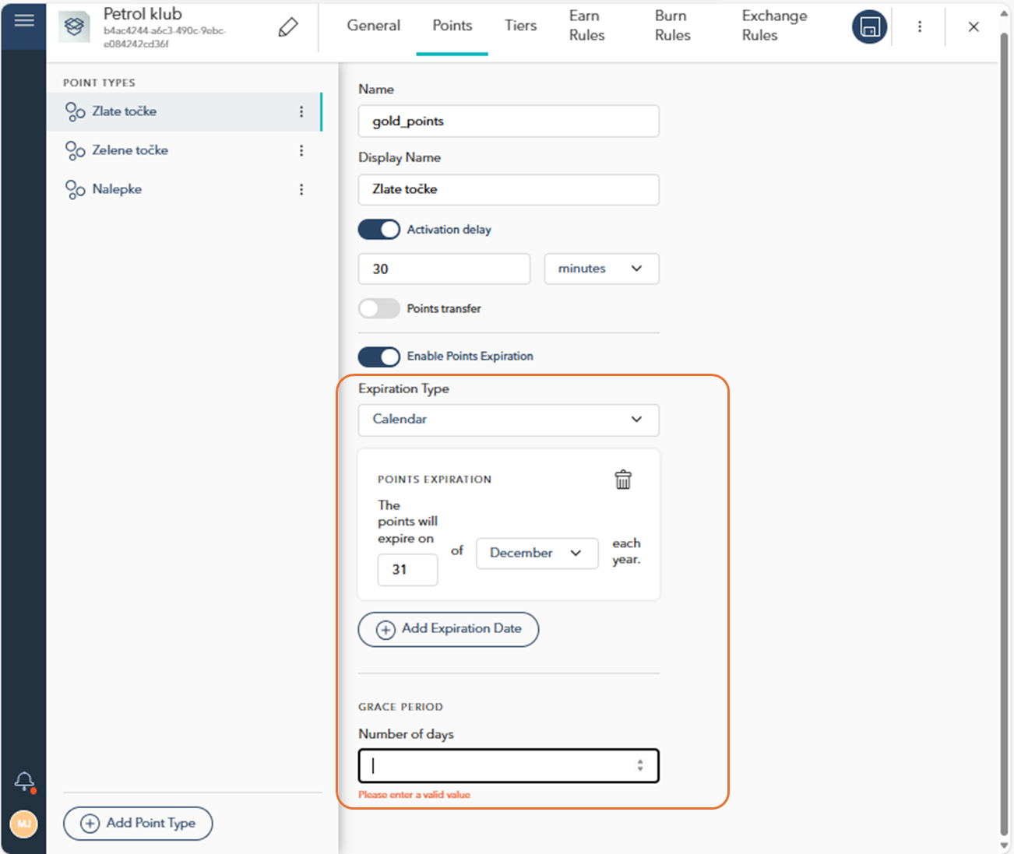Image resolution: width=1014 pixels, height=854 pixels.
Task: Enable the Points transfer toggle
Action: click(x=378, y=308)
